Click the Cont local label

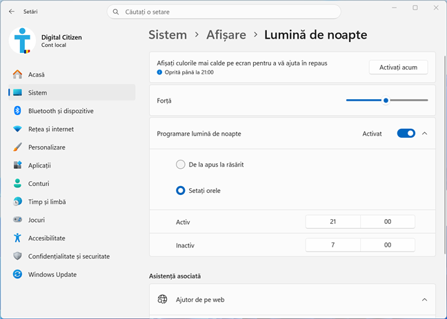[54, 45]
